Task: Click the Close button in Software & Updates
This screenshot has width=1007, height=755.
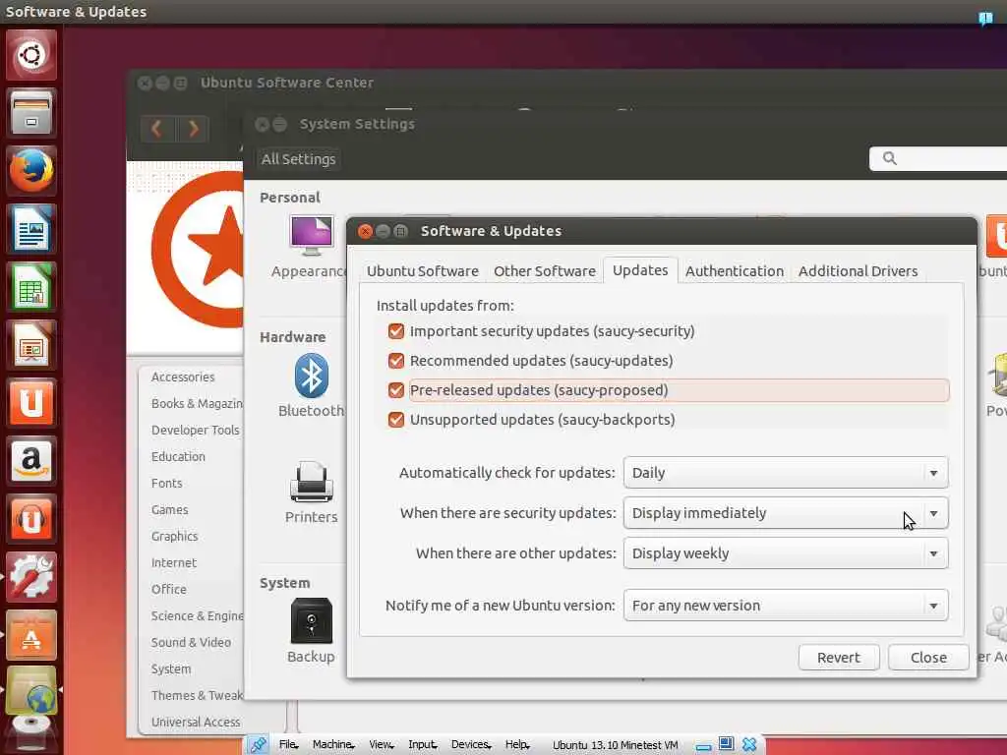Action: [x=928, y=658]
